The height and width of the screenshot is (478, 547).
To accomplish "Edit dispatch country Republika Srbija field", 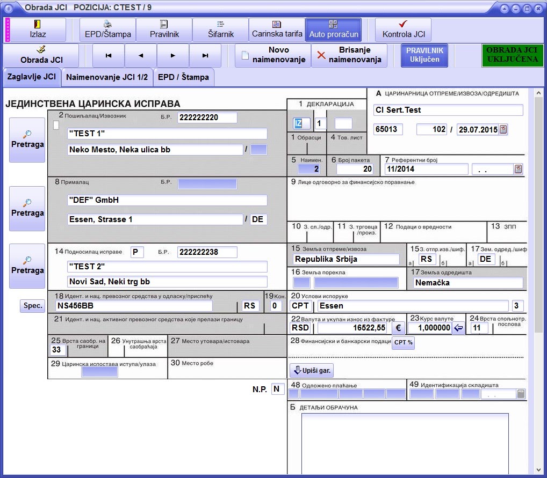I will click(x=346, y=259).
